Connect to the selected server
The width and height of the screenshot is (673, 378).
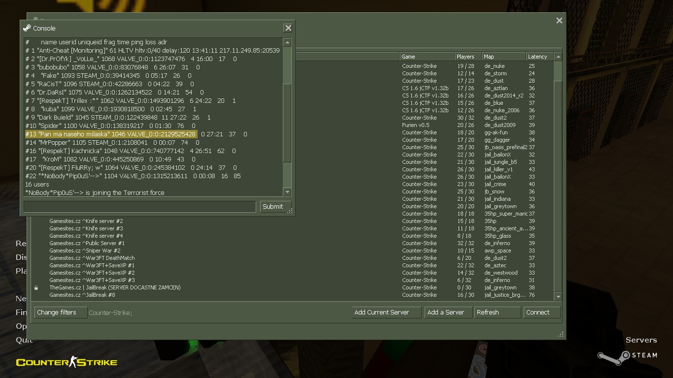pyautogui.click(x=541, y=313)
